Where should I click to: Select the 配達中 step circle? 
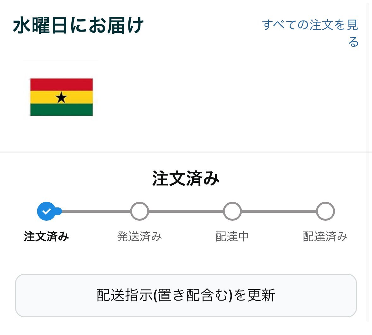click(x=232, y=211)
